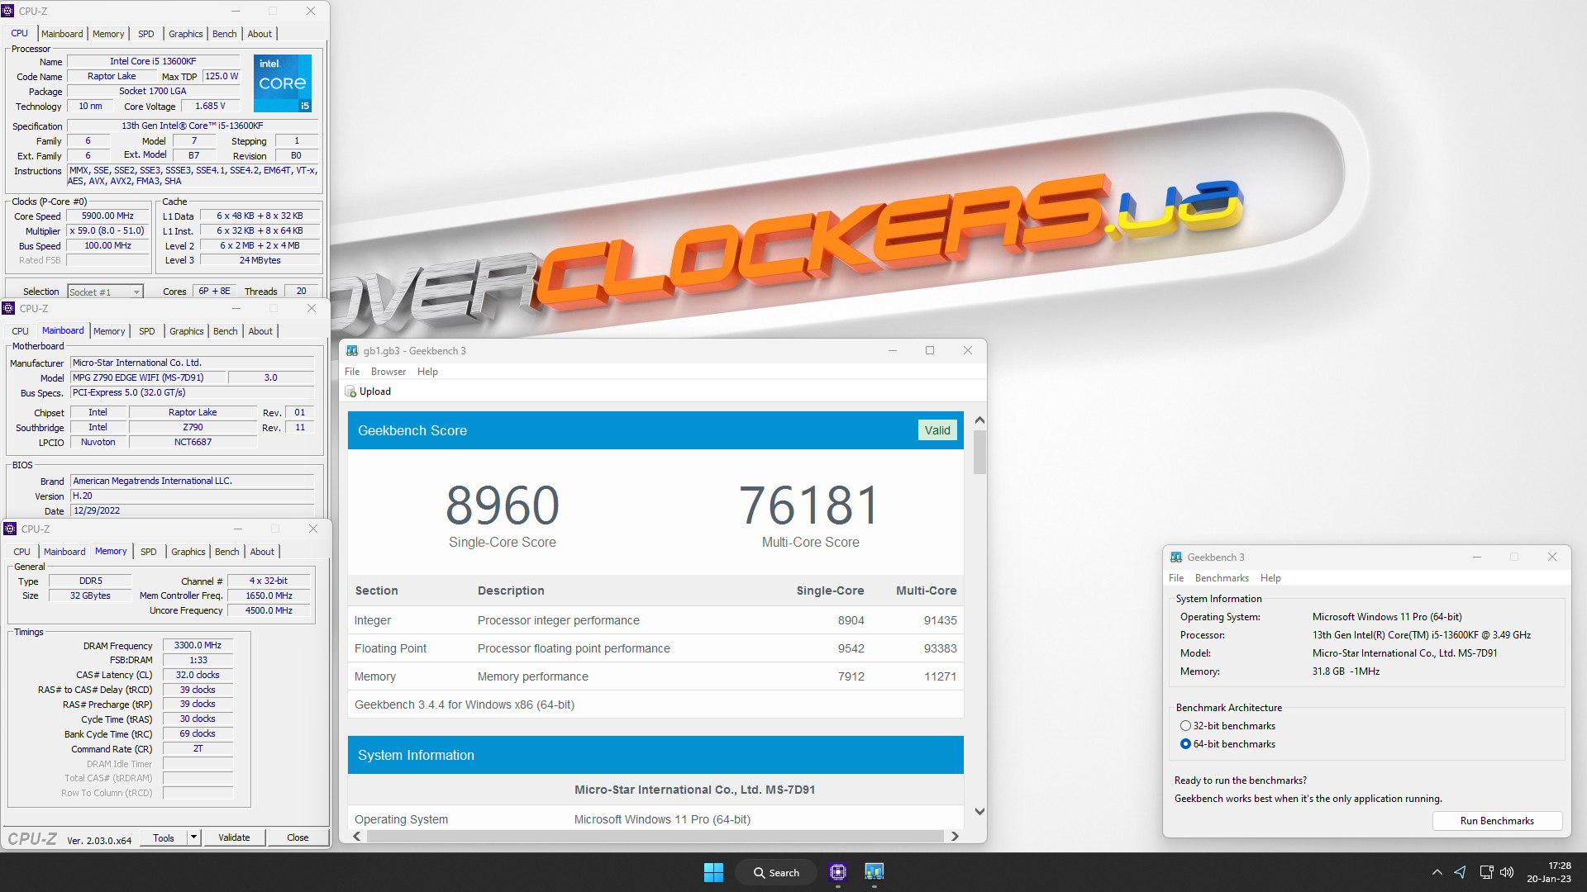The height and width of the screenshot is (892, 1587).
Task: Click Core Voltage 1.685 V value
Action: (210, 106)
